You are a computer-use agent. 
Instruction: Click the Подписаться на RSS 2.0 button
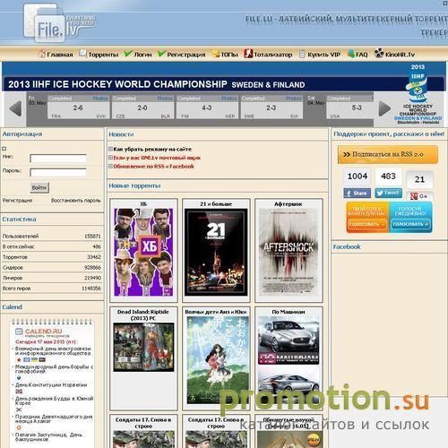388,154
